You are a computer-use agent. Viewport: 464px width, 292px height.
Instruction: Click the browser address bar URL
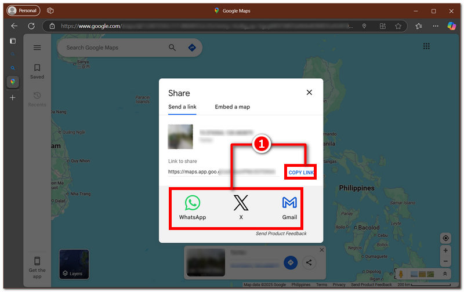(207, 26)
